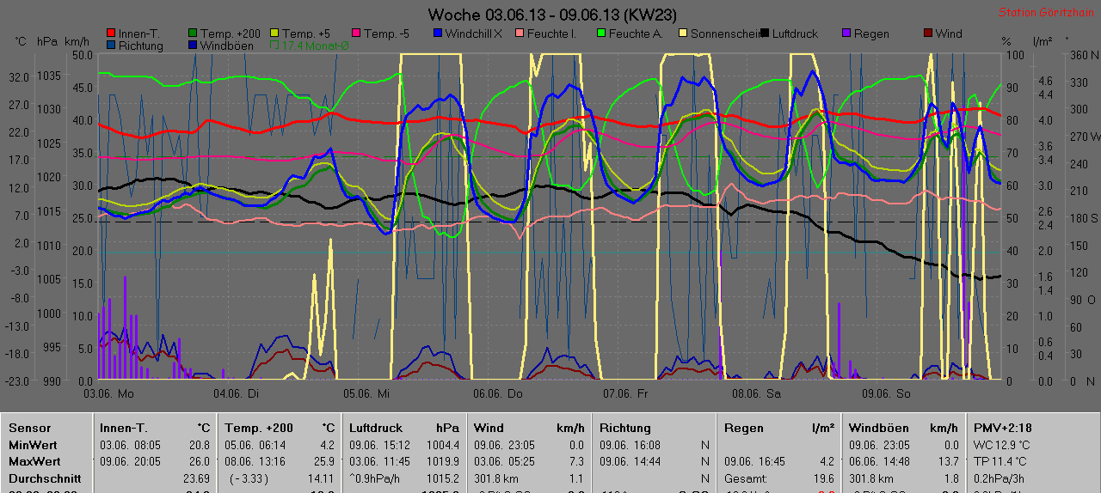1101x493 pixels.
Task: Toggle the 17.4 Monat-Ø checkbox
Action: (275, 46)
